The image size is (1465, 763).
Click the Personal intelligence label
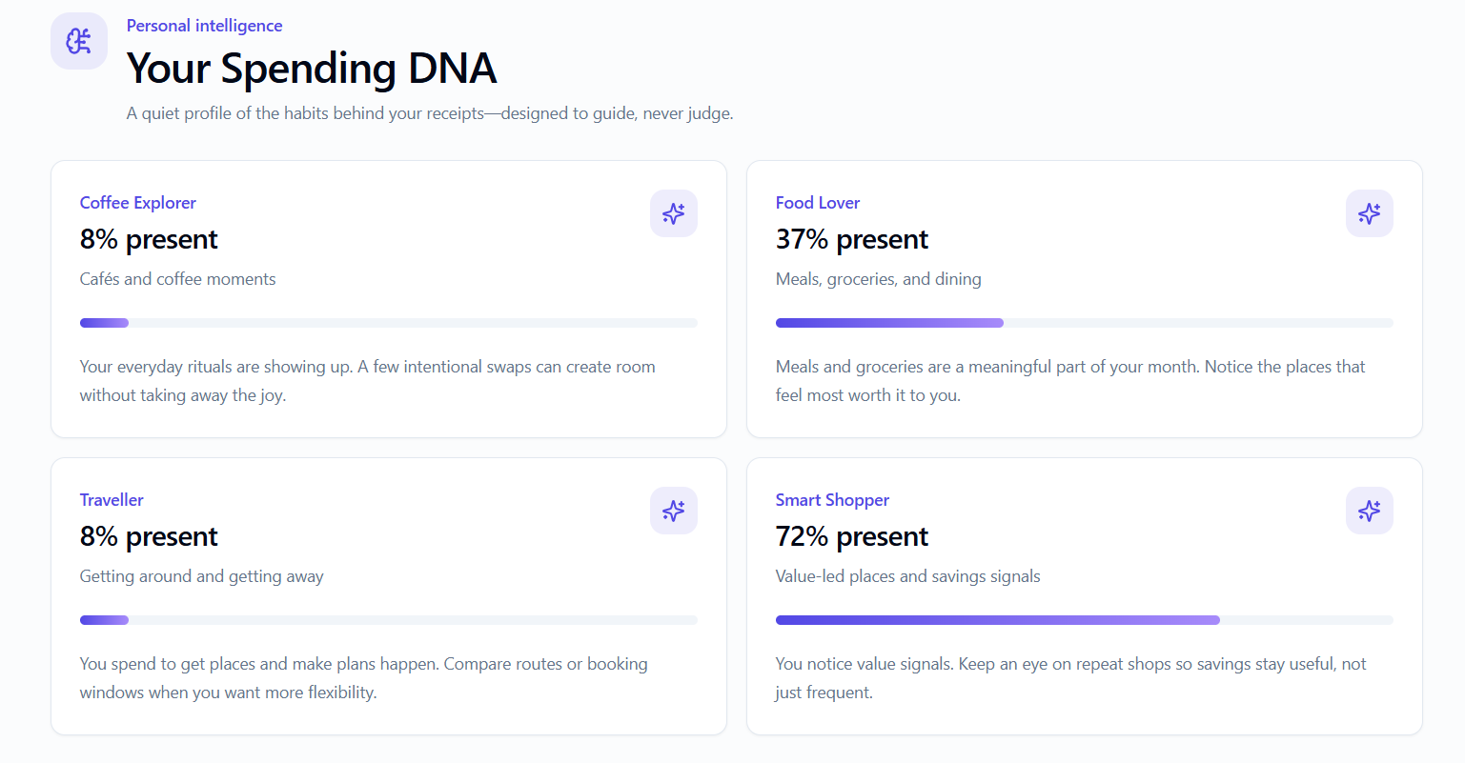pos(204,26)
